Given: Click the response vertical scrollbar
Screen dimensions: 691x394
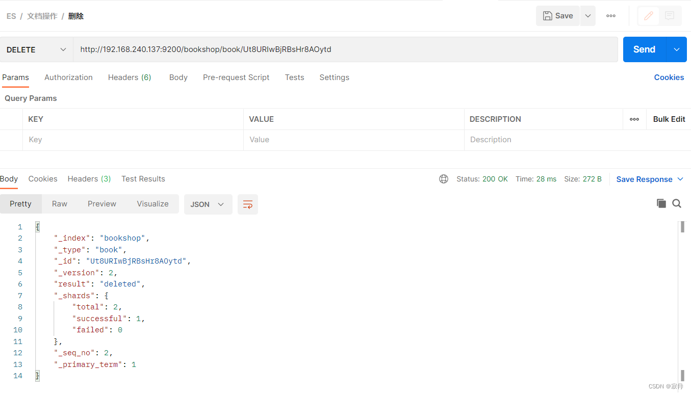Looking at the screenshot, I should click(683, 301).
